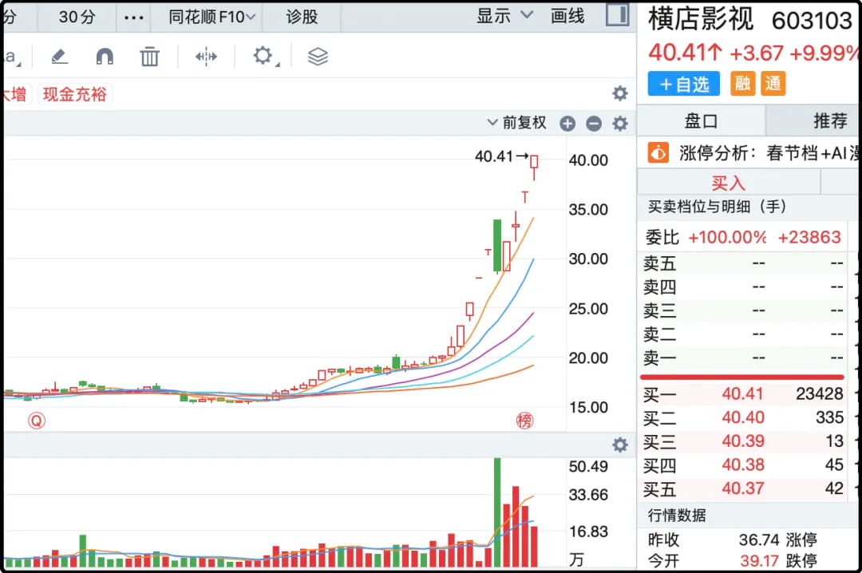Toggle the magnet snap tool
Viewport: 862px width, 573px height.
[105, 57]
